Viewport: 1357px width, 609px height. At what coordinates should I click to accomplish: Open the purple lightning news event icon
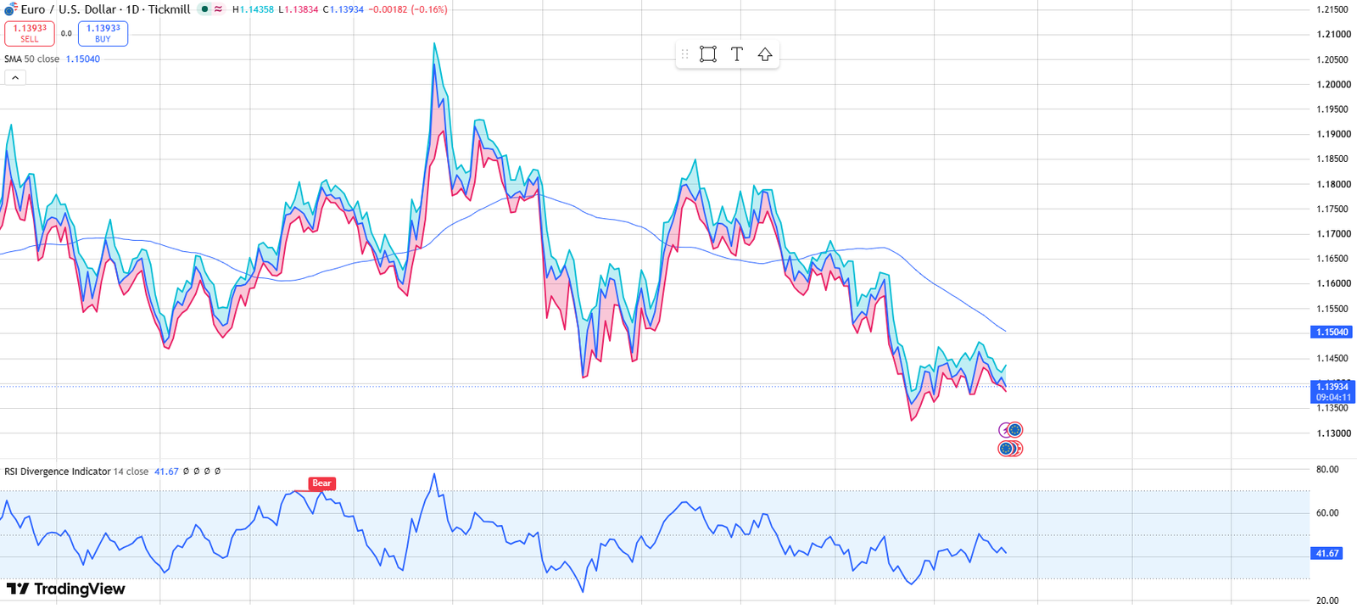[1002, 430]
